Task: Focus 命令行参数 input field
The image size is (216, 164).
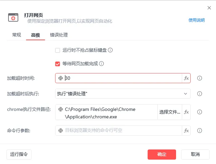Action: click(x=118, y=131)
